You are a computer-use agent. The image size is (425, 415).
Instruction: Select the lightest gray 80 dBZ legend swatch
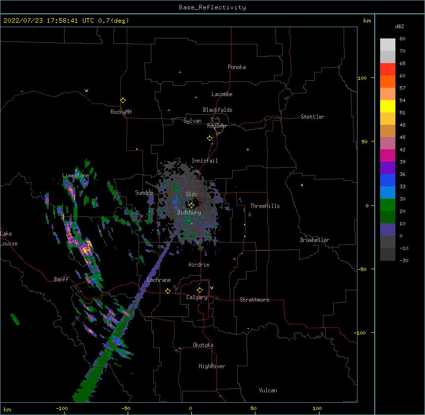[388, 45]
